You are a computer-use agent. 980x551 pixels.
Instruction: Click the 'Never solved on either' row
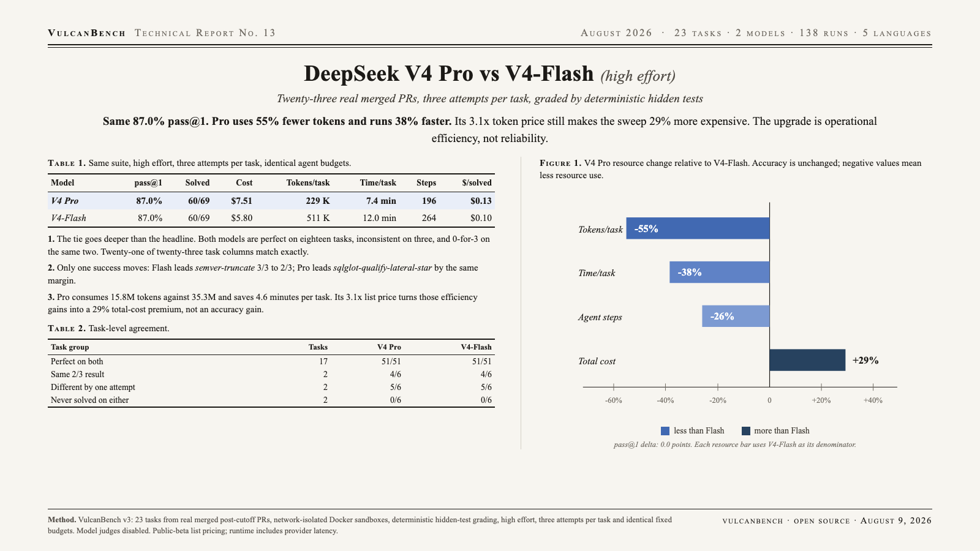coord(271,400)
